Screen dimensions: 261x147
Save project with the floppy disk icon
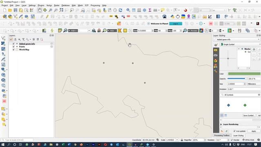(x=15, y=10)
